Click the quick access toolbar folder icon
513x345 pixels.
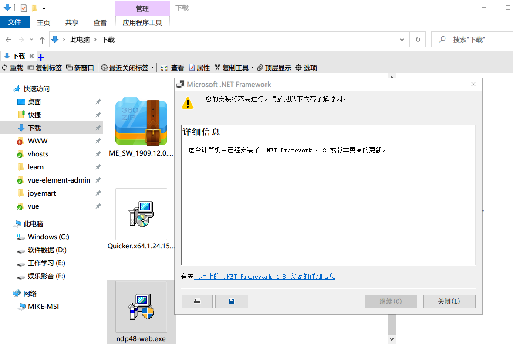click(x=34, y=8)
